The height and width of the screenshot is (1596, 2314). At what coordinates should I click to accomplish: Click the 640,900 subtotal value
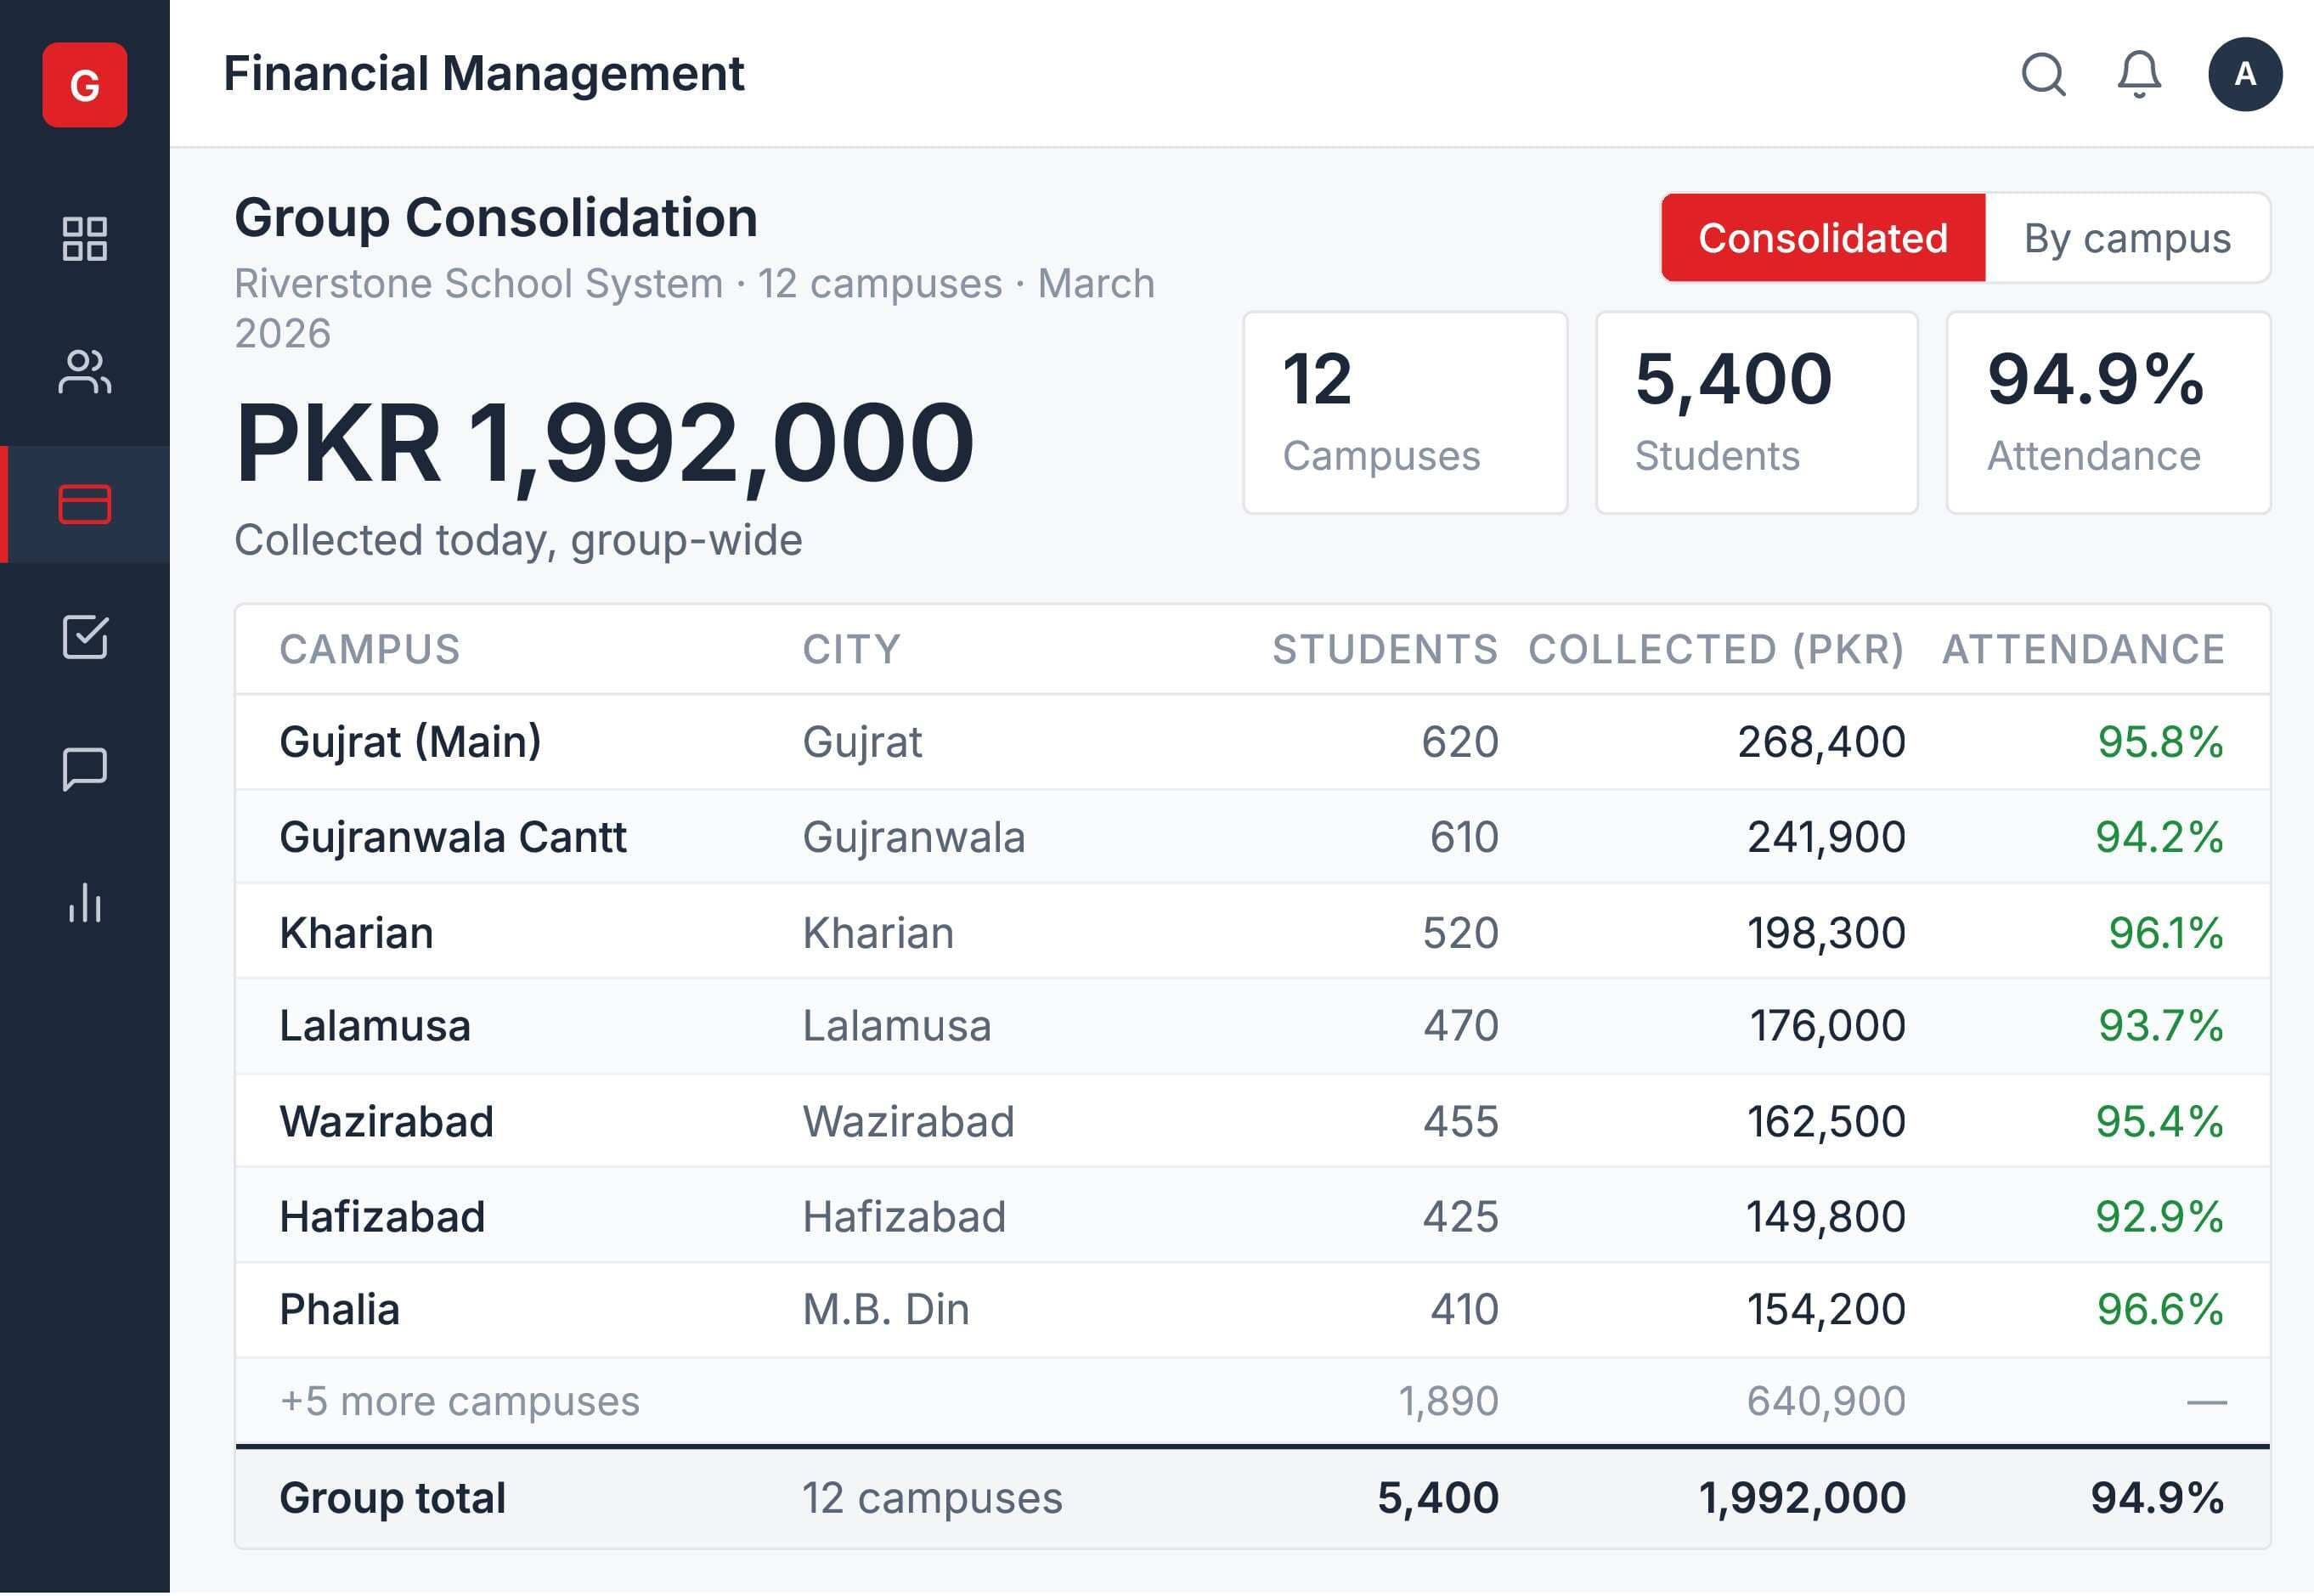tap(1826, 1402)
